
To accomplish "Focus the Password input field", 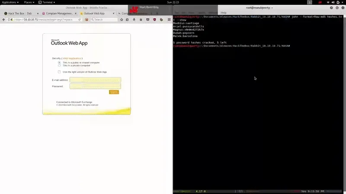I will click(x=95, y=86).
